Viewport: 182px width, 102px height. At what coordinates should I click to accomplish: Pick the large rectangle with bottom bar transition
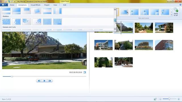click(x=16, y=11)
